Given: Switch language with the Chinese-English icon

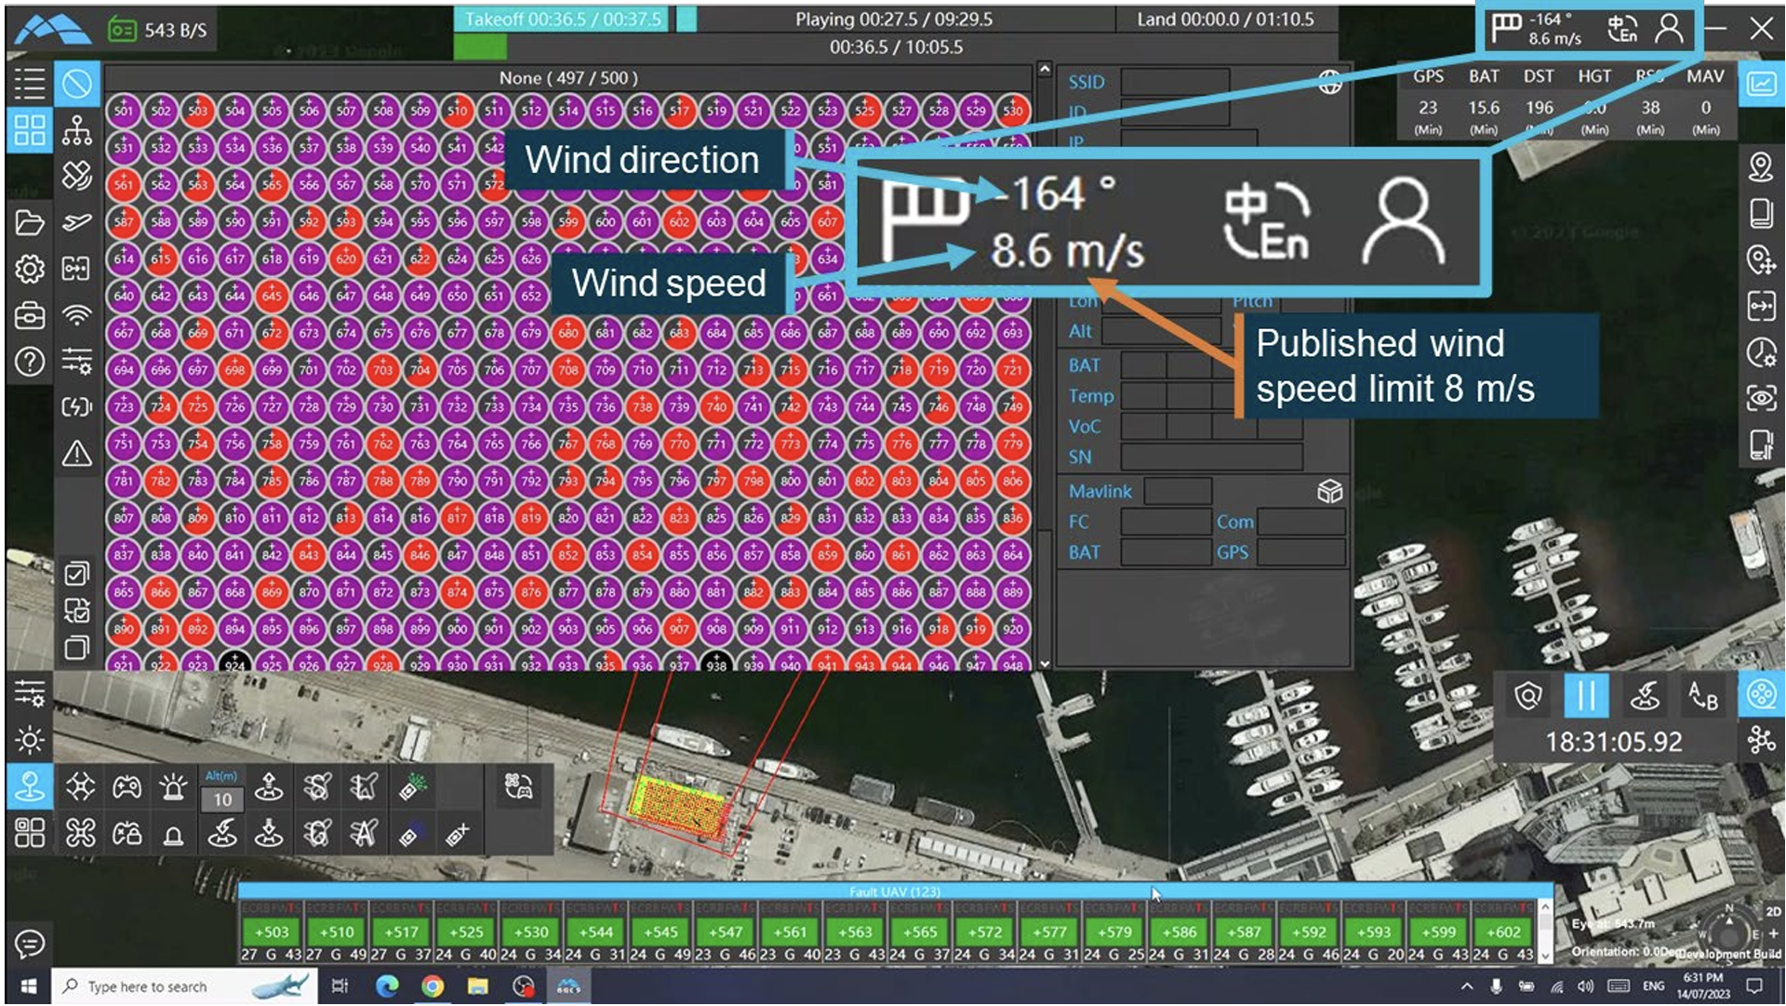Looking at the screenshot, I should point(1622,30).
